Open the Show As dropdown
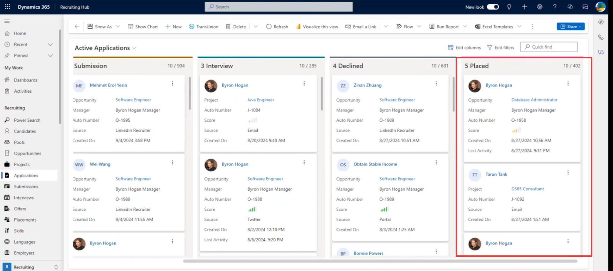The width and height of the screenshot is (613, 271). click(x=104, y=26)
